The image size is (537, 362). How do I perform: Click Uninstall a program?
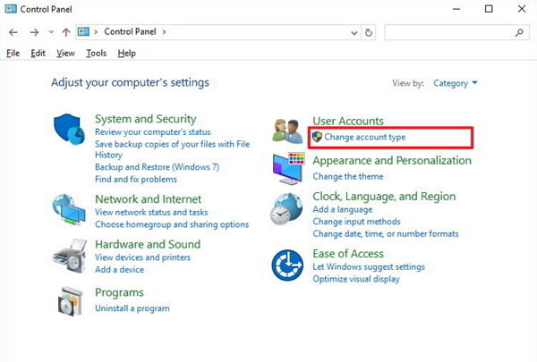tap(132, 308)
